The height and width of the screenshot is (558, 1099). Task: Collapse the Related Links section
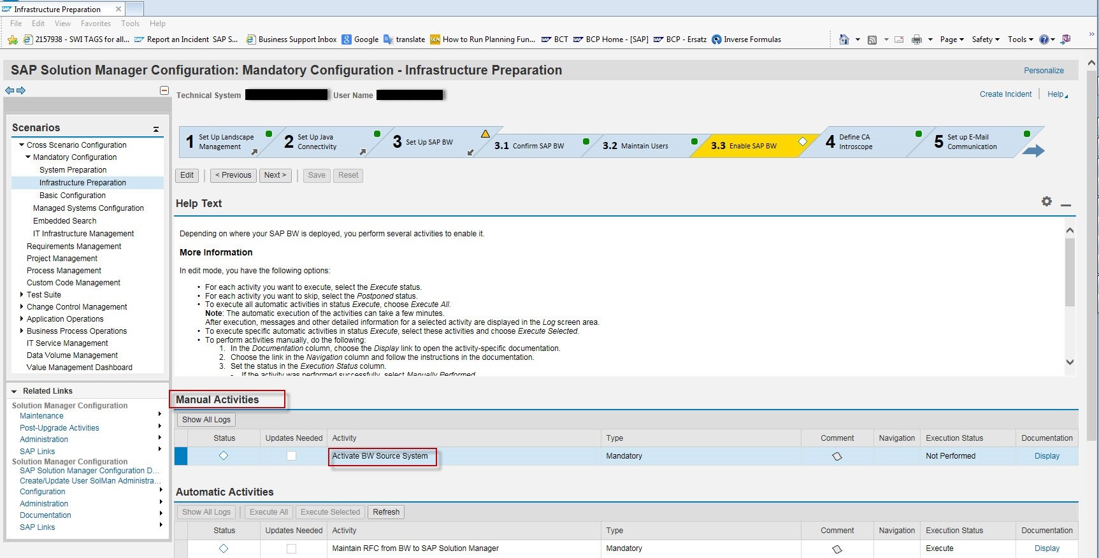click(x=14, y=391)
